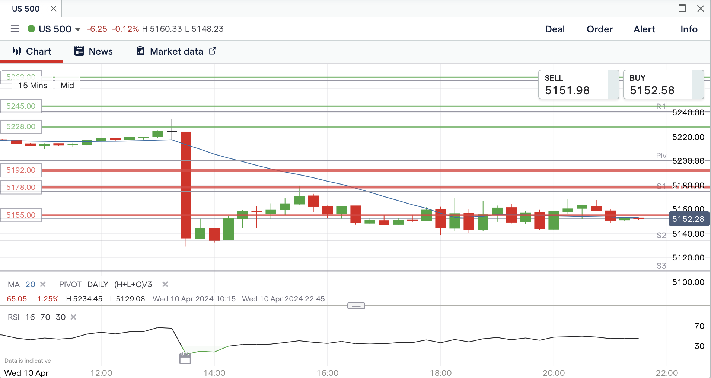The width and height of the screenshot is (711, 378).
Task: Click the S2 pivot level label
Action: point(661,236)
